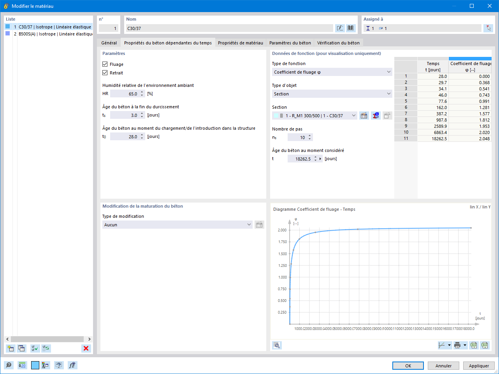This screenshot has width=499, height=374.
Task: Click the edit section icon next to Section dropdown
Action: coord(364,116)
